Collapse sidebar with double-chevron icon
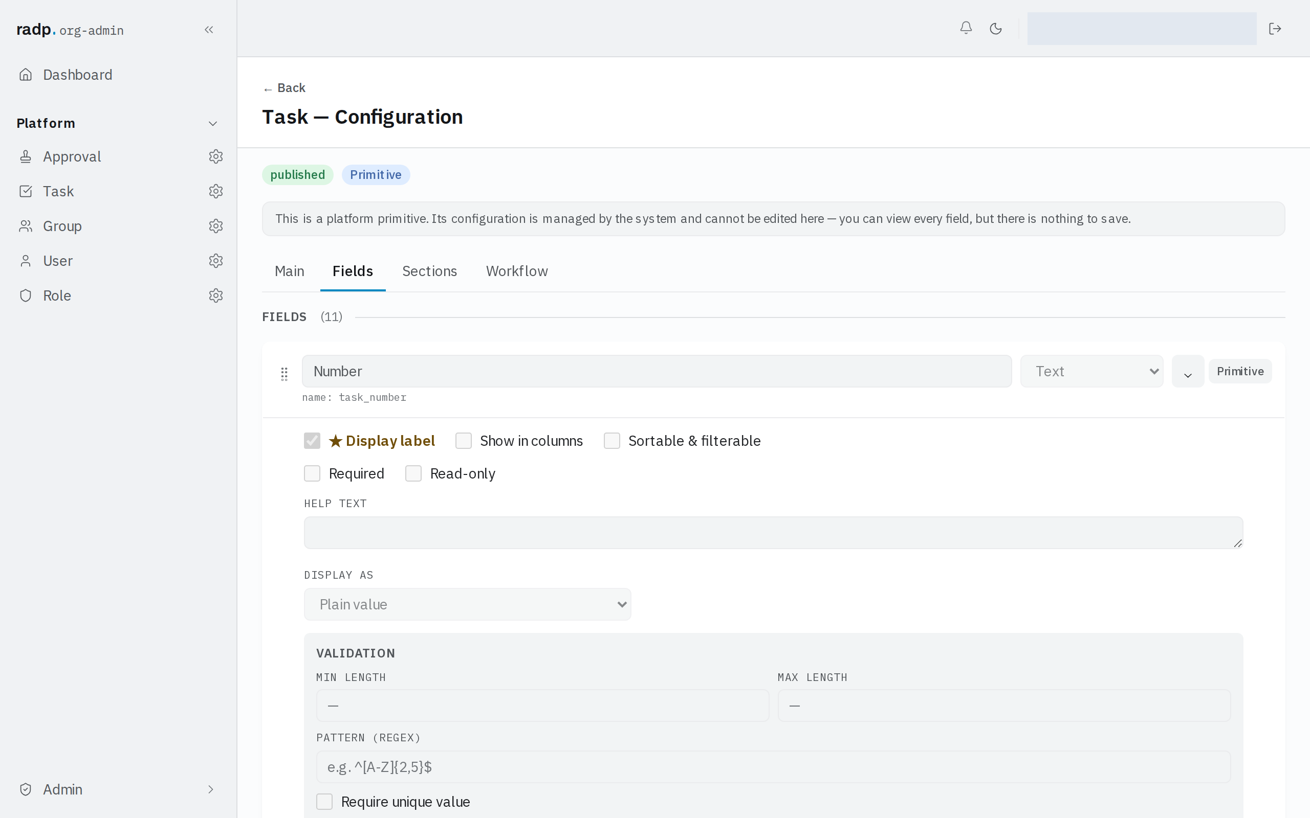The height and width of the screenshot is (818, 1310). pyautogui.click(x=209, y=30)
